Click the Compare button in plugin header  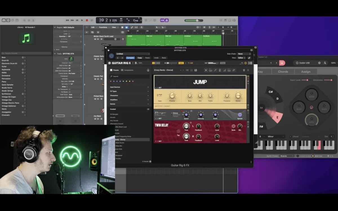pyautogui.click(x=130, y=58)
